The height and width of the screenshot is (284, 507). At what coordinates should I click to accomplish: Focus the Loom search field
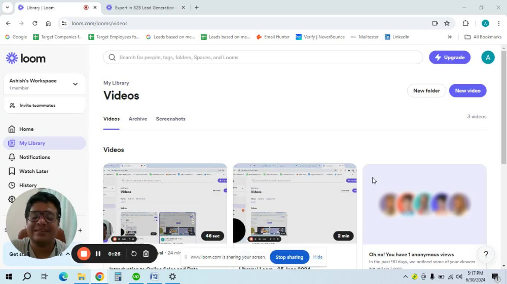tap(263, 58)
